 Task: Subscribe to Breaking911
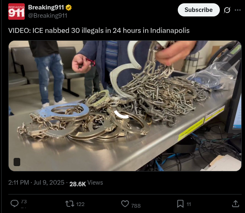(198, 10)
